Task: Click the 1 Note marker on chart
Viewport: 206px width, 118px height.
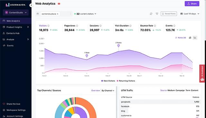Action: coord(87,56)
